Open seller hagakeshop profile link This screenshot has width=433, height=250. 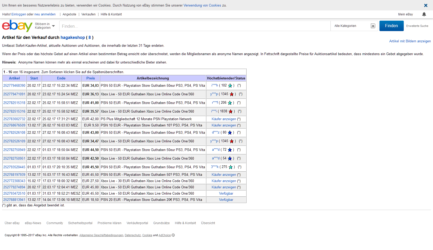tap(73, 37)
